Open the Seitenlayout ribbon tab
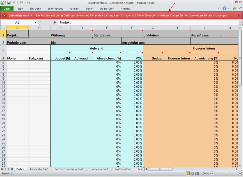Screen dimensions: 243x177 pos(55,8)
